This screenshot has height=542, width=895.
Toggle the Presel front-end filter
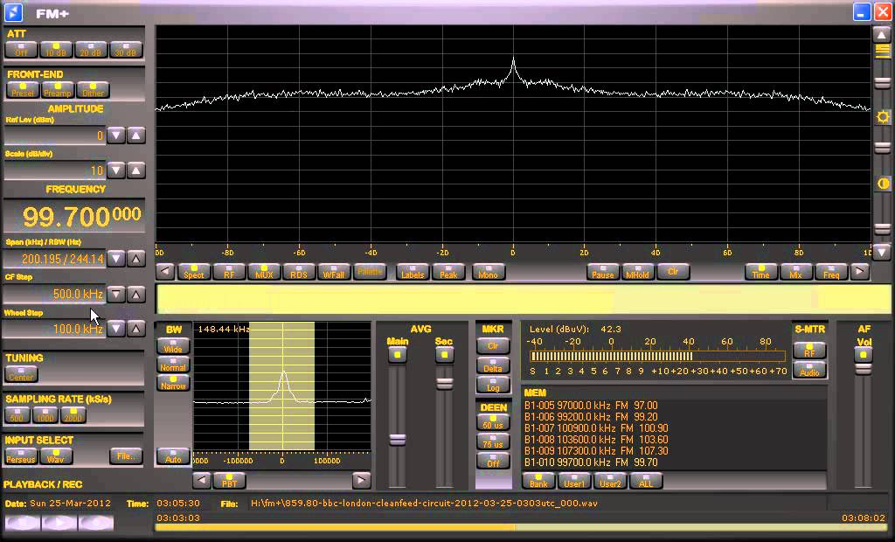tap(23, 90)
